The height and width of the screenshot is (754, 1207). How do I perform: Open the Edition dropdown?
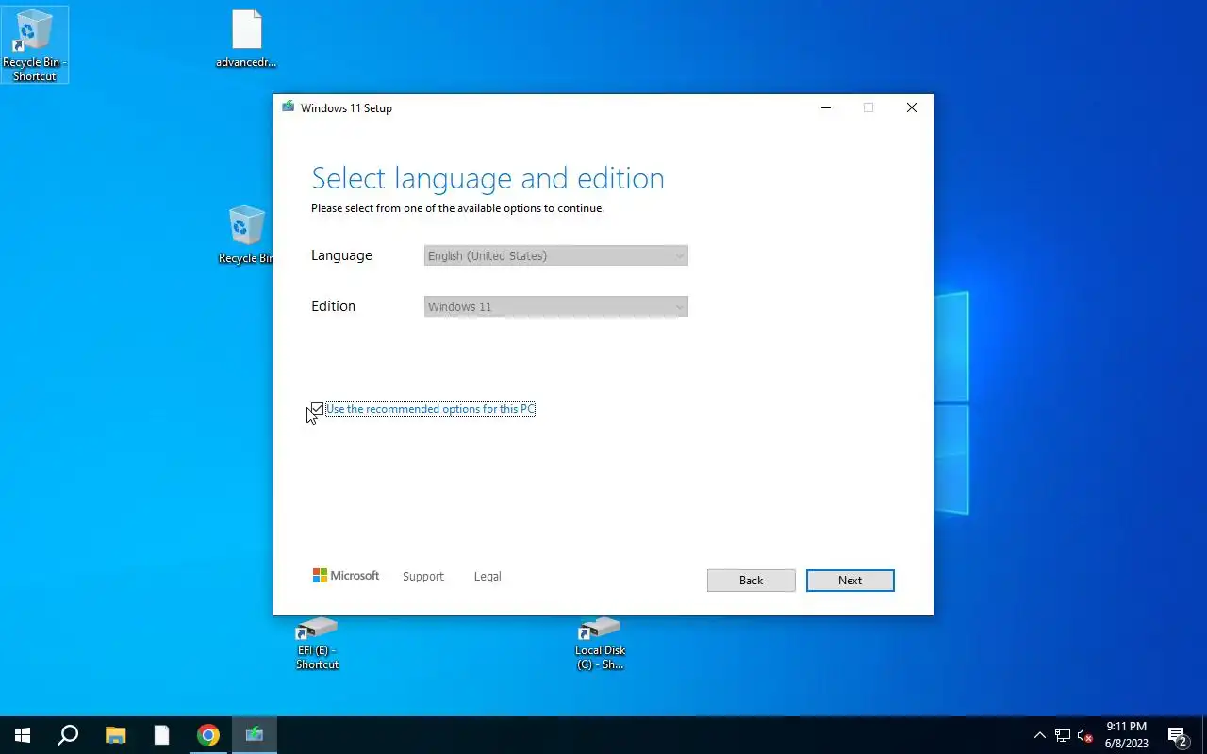click(555, 306)
